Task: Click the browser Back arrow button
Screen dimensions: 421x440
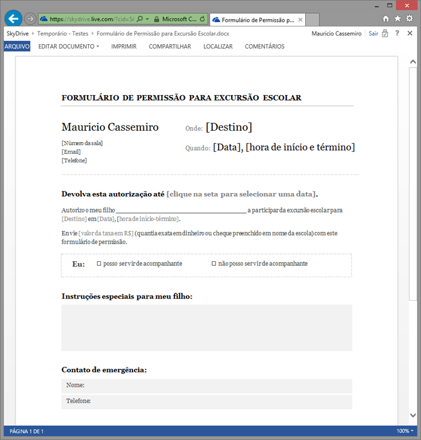Action: [x=13, y=19]
